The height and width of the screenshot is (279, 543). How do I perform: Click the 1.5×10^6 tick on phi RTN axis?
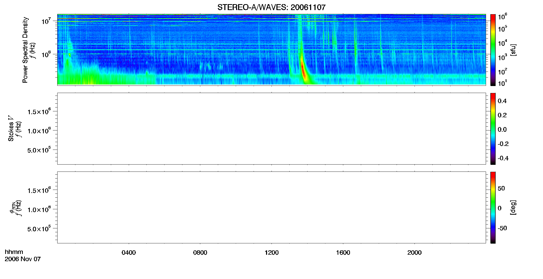click(39, 190)
